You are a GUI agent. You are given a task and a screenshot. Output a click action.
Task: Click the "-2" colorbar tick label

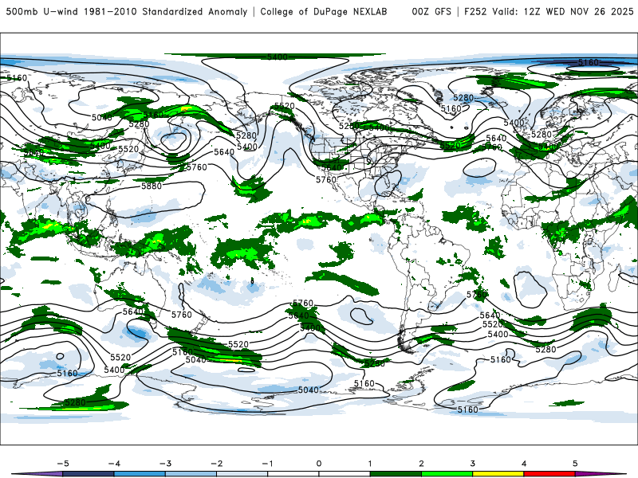click(x=216, y=464)
